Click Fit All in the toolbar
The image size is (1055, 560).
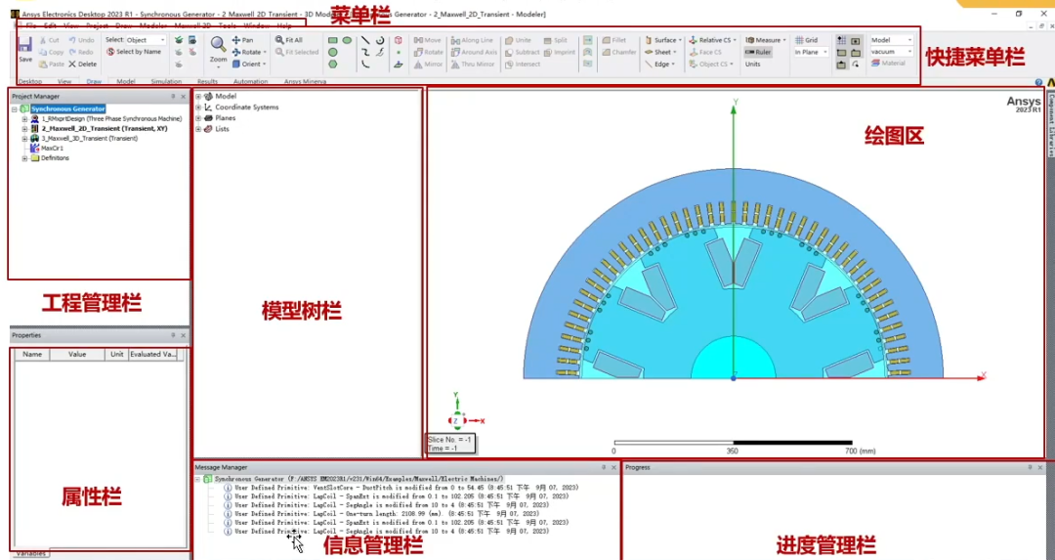288,40
